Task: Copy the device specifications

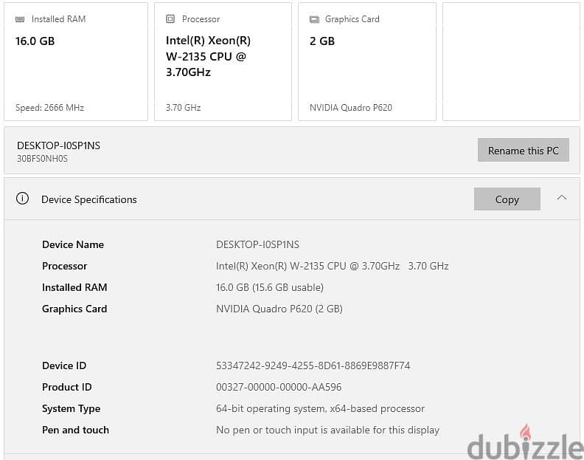Action: 507,199
